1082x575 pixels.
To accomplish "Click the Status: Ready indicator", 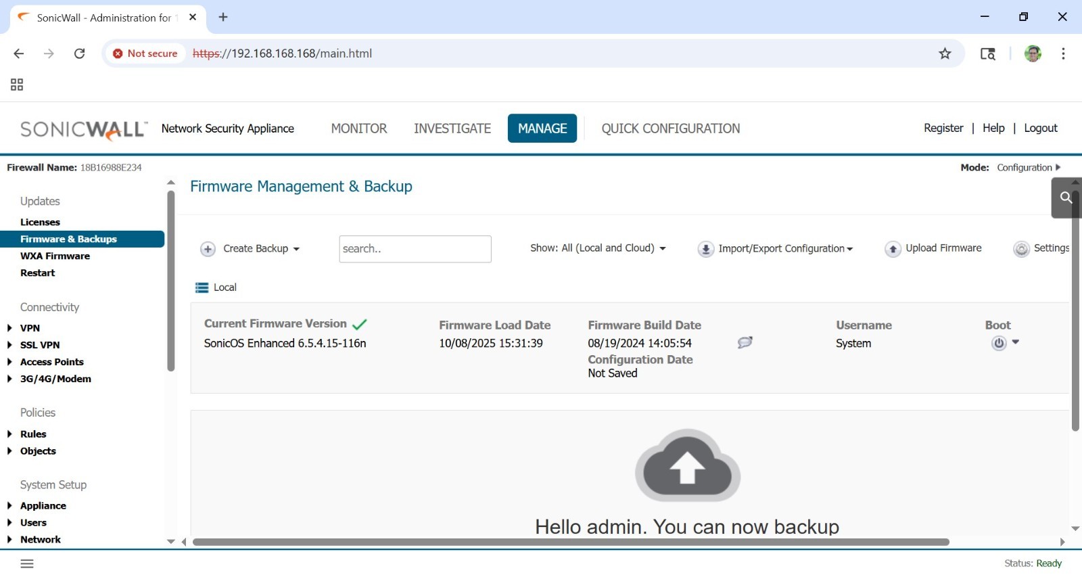I will click(x=1033, y=563).
